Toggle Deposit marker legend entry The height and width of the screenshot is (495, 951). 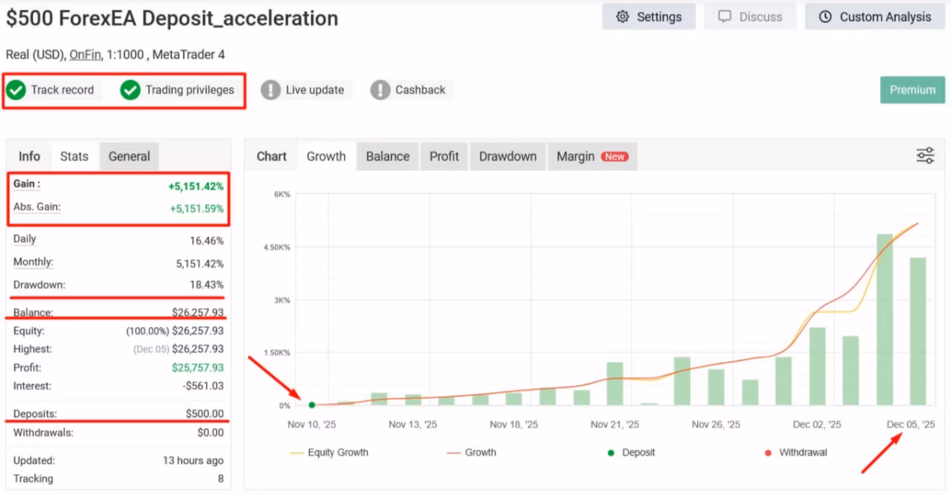click(631, 452)
